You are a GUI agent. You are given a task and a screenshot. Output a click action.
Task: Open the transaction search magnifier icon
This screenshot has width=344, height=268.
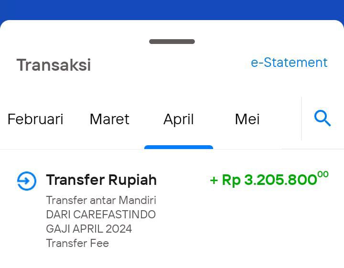[322, 118]
